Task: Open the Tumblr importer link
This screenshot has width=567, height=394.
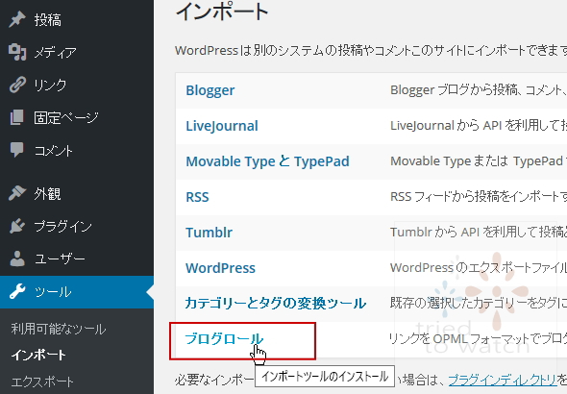Action: click(x=209, y=233)
